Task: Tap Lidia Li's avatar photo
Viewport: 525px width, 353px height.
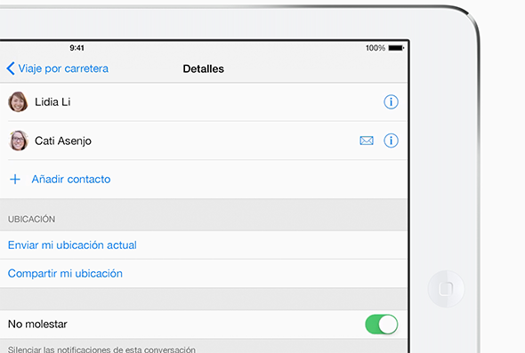Action: (18, 101)
